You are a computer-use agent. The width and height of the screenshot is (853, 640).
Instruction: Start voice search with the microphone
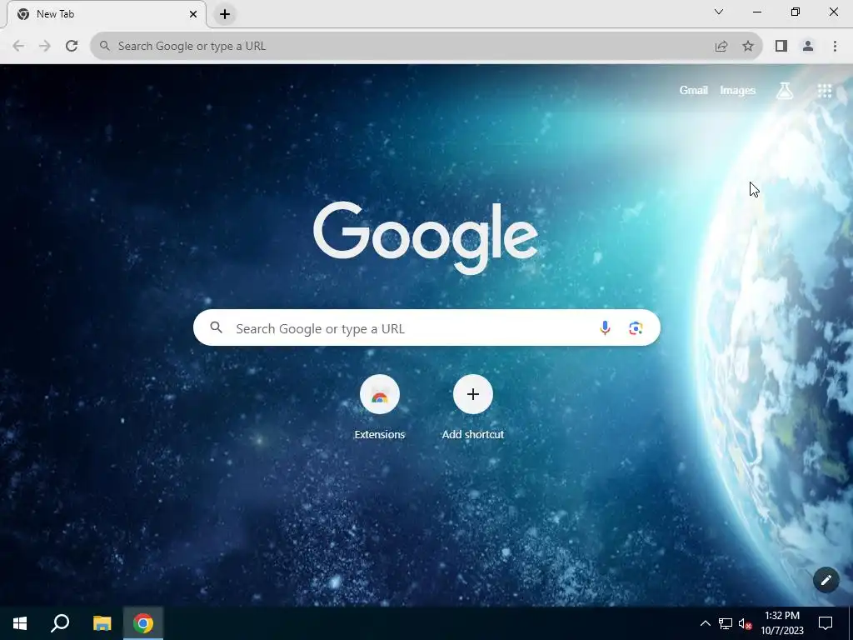pos(605,327)
